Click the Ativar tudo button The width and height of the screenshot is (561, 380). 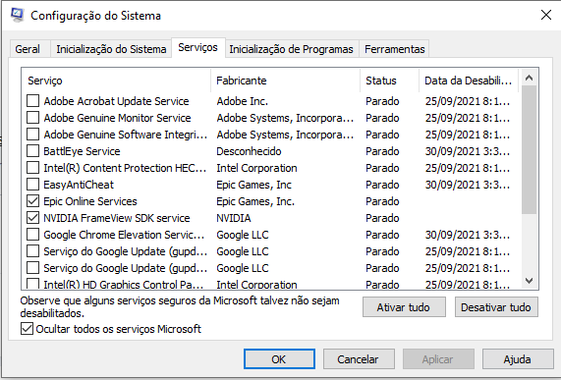click(404, 307)
